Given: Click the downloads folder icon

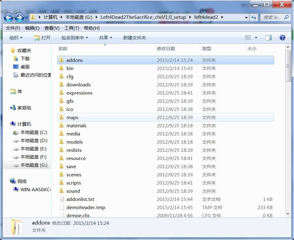Looking at the screenshot, I should [62, 85].
